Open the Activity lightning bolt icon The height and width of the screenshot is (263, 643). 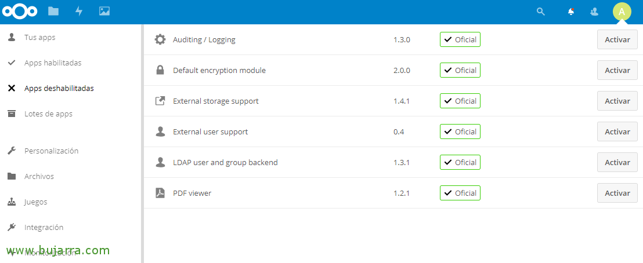(x=79, y=11)
